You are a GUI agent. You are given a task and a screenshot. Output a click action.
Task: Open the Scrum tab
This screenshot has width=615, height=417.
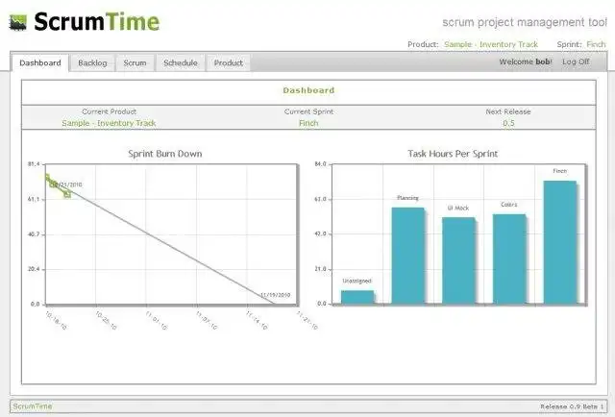coord(135,62)
